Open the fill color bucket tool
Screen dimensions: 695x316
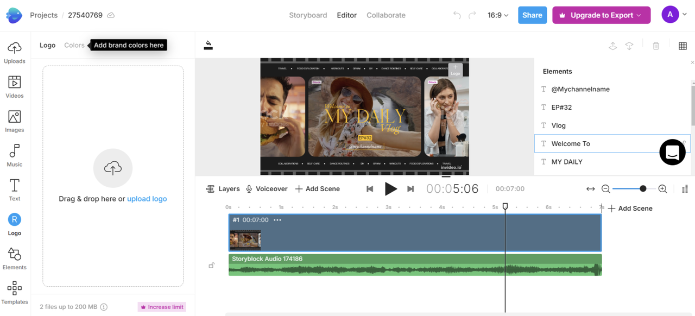click(x=208, y=46)
